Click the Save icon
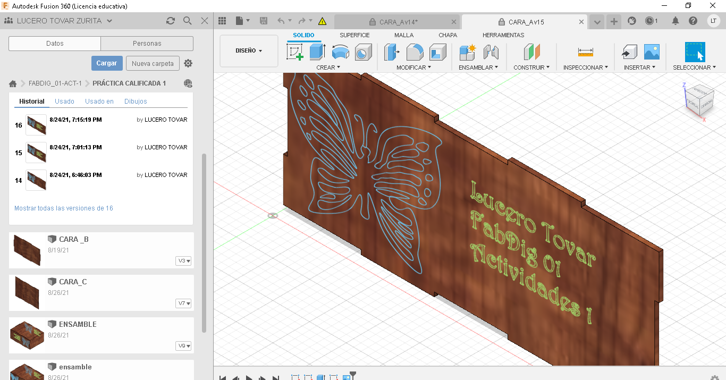Viewport: 726px width, 380px height. (263, 21)
